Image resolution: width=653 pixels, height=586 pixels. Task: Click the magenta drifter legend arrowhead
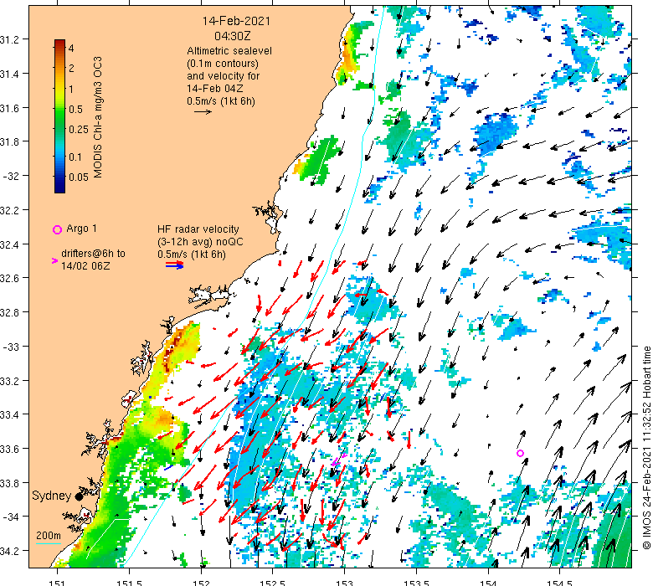54,260
